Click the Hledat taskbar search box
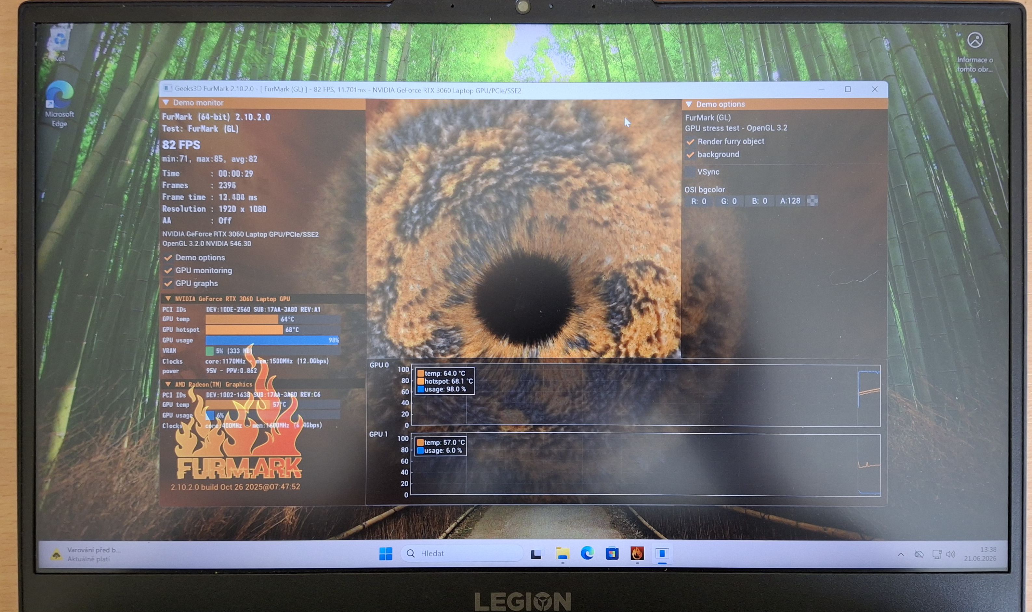 click(462, 554)
